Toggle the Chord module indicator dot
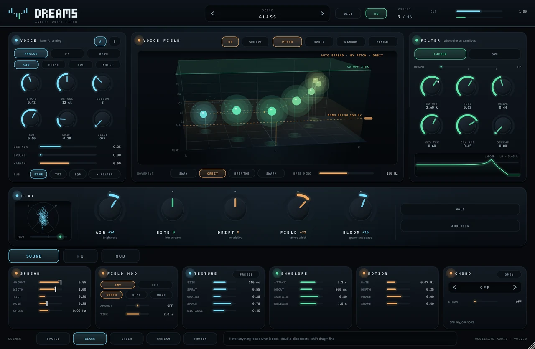535x349 pixels. point(451,273)
